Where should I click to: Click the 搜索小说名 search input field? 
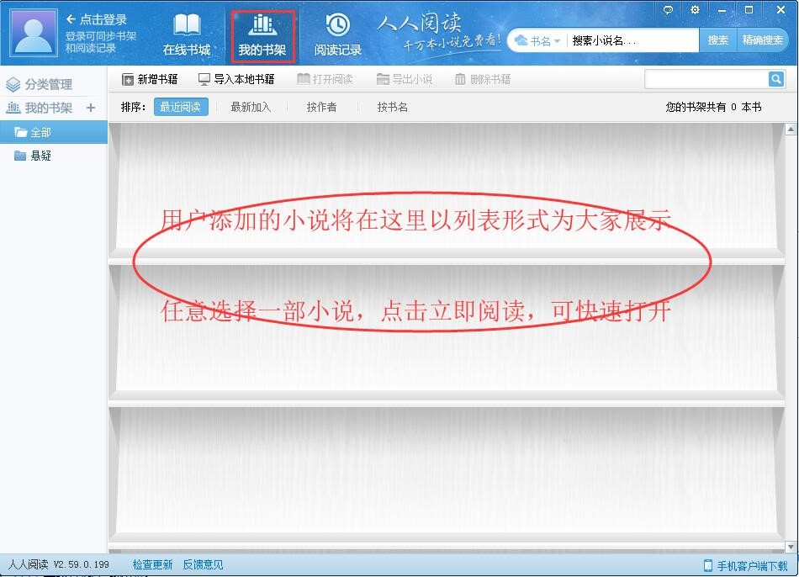coord(633,40)
